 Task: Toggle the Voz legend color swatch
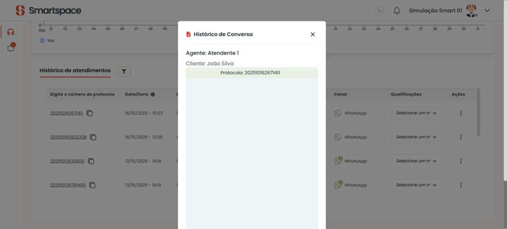42,41
